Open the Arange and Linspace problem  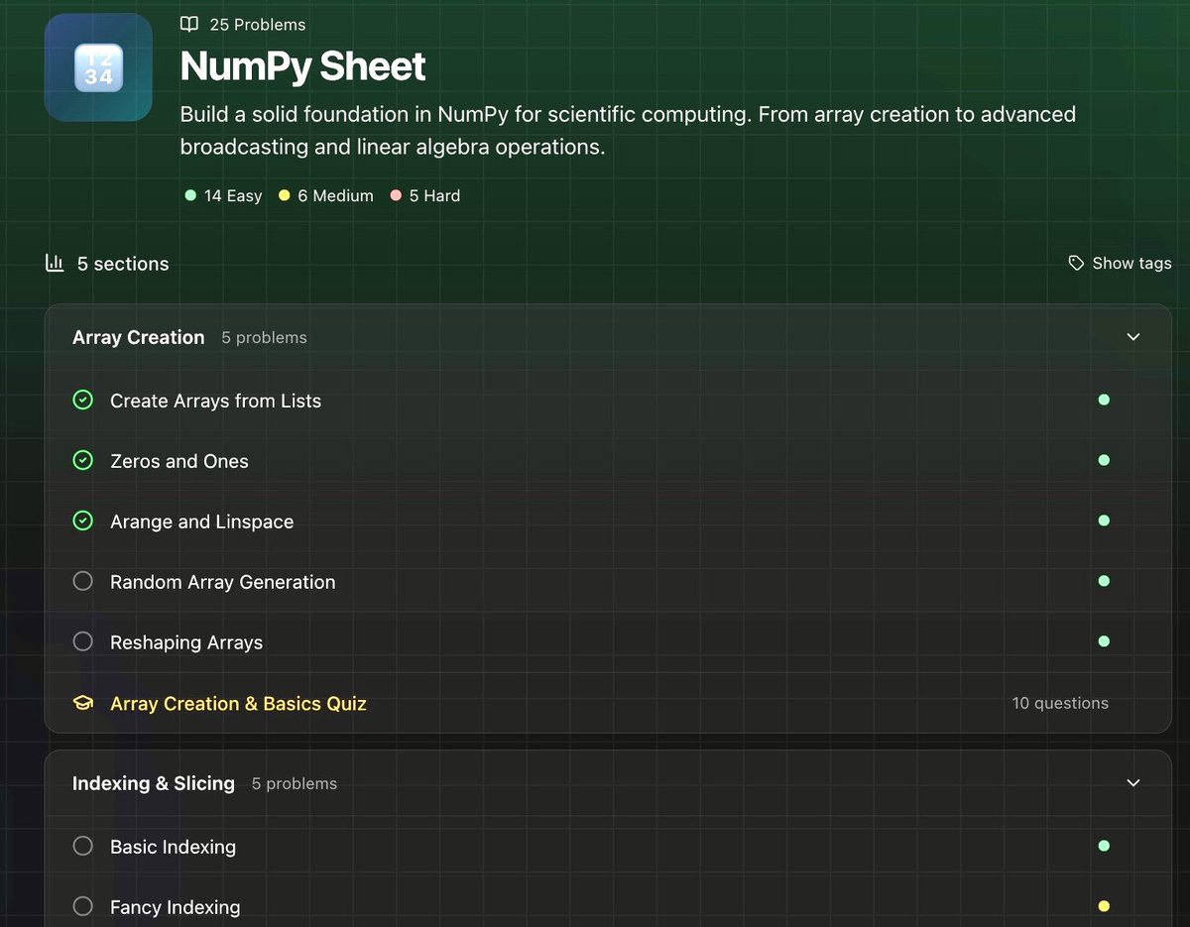(202, 521)
